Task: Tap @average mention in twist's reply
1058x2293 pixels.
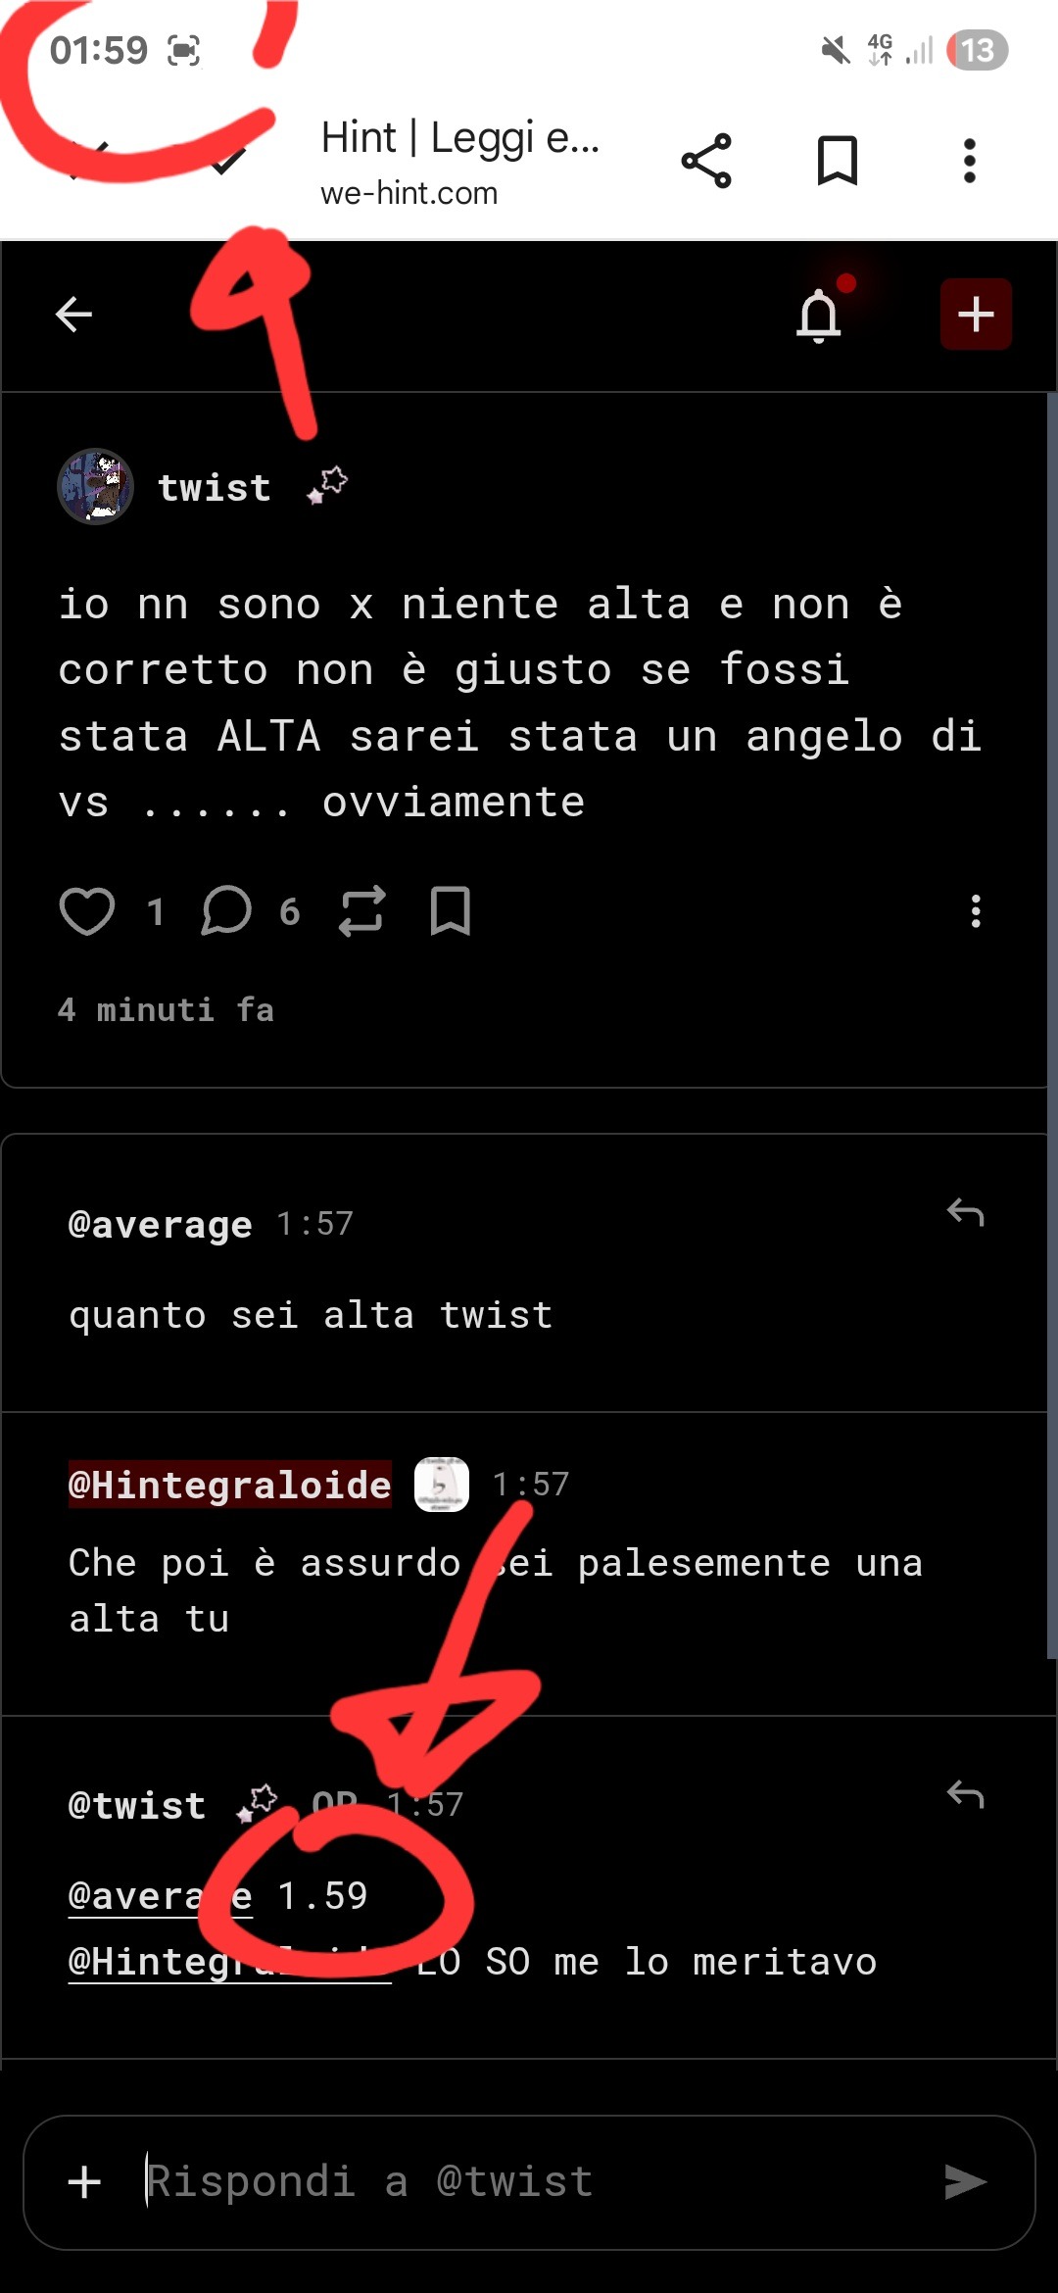Action: pos(160,1896)
